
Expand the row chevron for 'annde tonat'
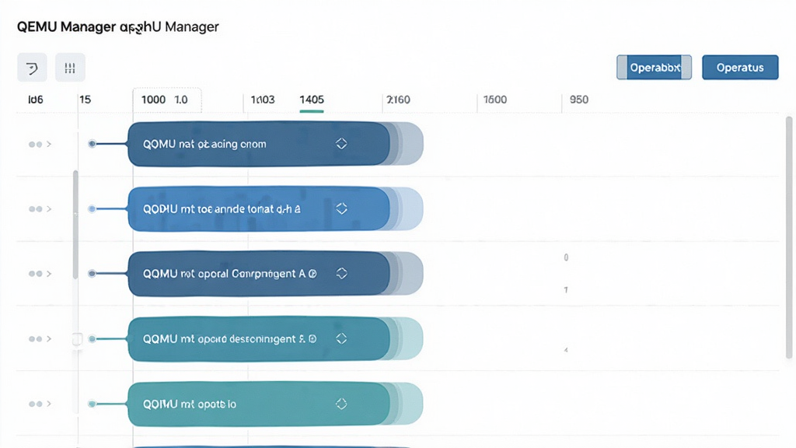[x=49, y=208]
